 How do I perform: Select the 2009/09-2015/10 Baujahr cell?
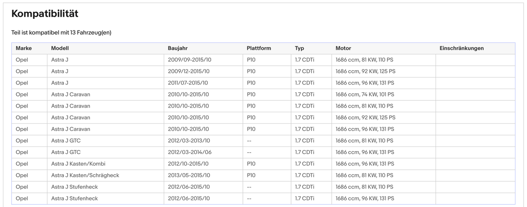point(189,60)
